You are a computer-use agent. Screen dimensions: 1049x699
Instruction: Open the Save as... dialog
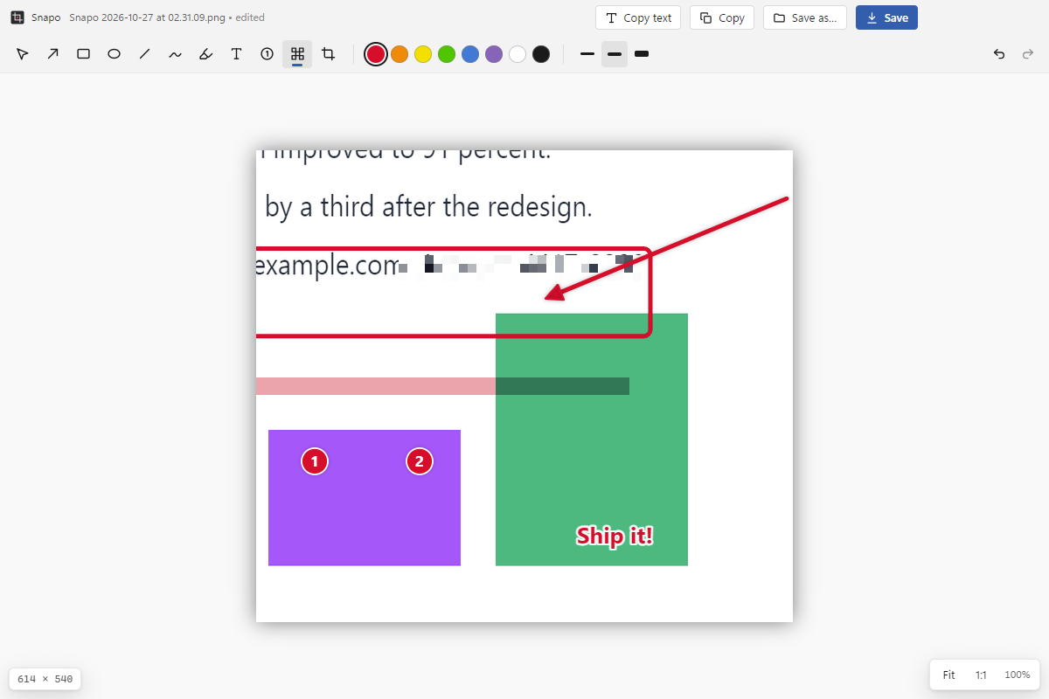[805, 17]
